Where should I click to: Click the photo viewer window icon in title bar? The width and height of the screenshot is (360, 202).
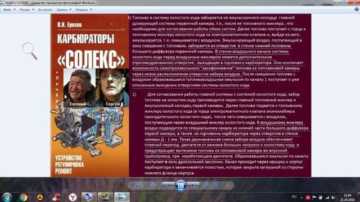[2, 3]
